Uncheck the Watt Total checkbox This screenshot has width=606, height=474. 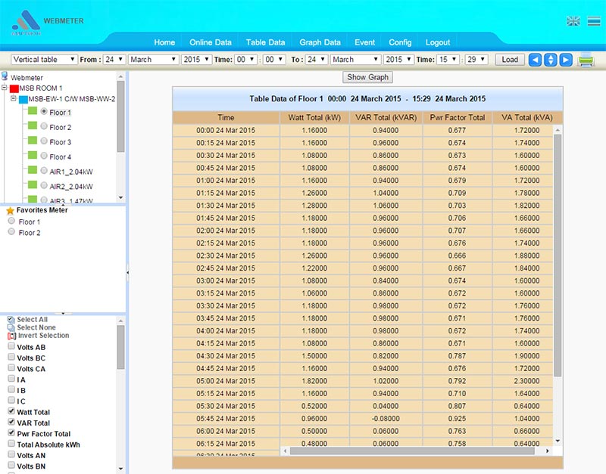click(11, 411)
